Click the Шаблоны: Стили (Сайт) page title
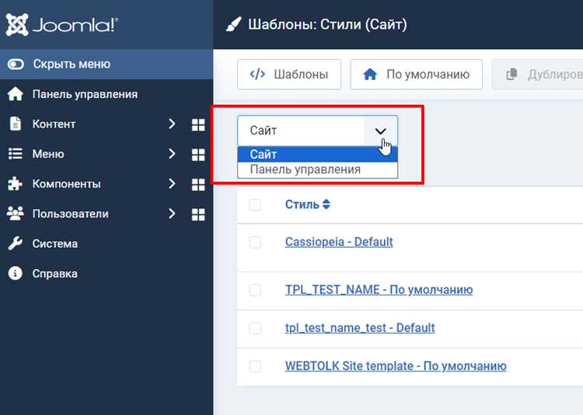Image resolution: width=583 pixels, height=415 pixels. (x=327, y=25)
